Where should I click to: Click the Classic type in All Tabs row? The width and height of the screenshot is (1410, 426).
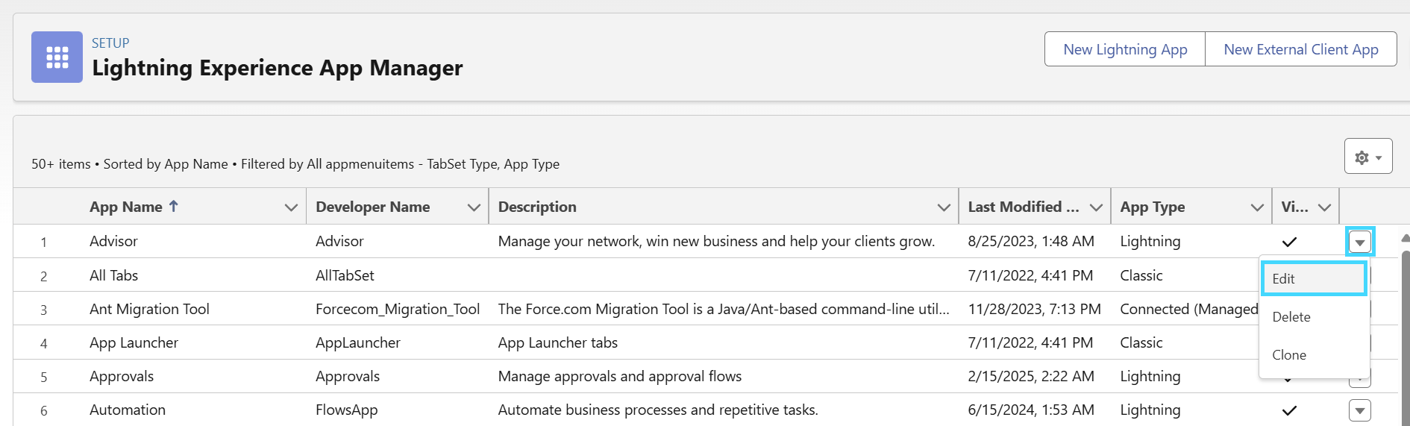pos(1141,275)
